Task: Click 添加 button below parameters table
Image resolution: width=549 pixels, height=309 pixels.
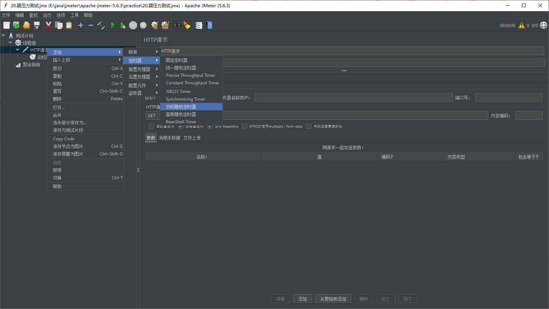Action: point(303,299)
